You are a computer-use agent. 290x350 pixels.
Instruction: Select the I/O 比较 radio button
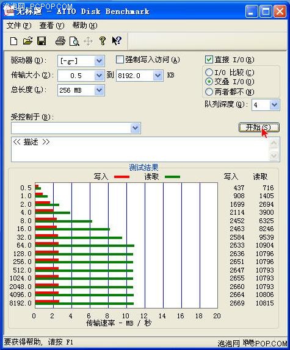[x=209, y=73]
